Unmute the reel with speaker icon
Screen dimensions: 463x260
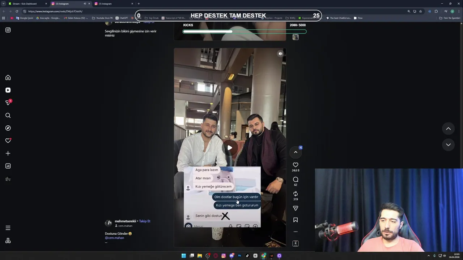pyautogui.click(x=280, y=54)
